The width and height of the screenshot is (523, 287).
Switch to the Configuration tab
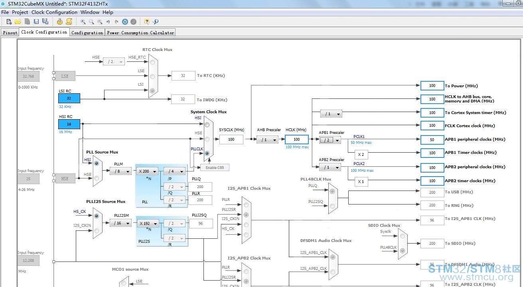click(87, 33)
